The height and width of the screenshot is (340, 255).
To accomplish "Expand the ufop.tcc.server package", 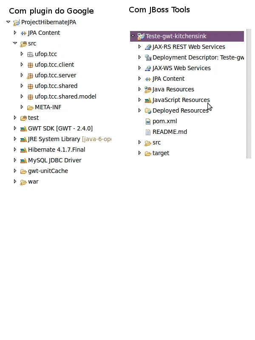I will [22, 75].
